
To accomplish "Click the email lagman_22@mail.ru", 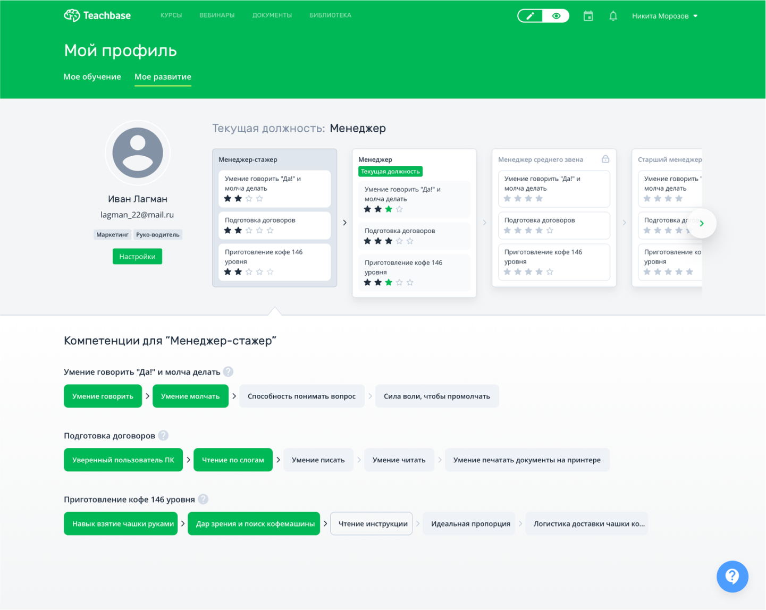I will click(137, 215).
